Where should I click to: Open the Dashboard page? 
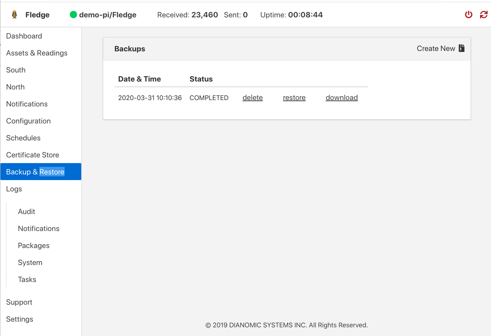click(24, 36)
